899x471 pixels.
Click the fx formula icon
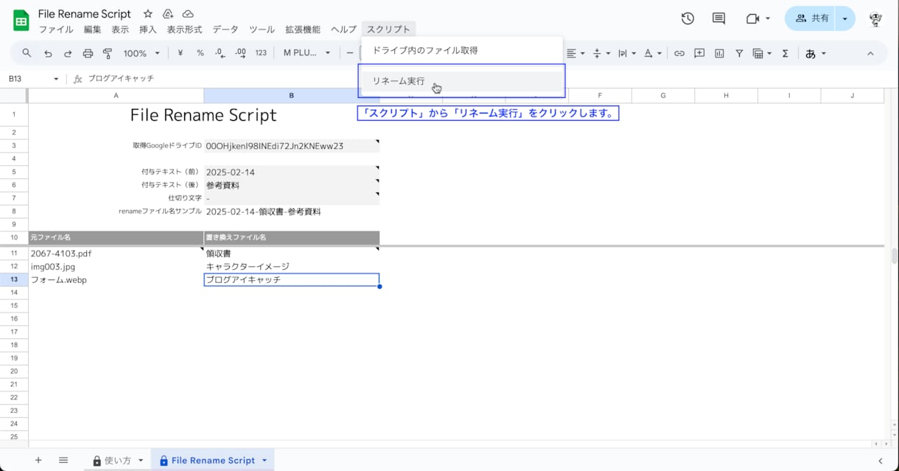pos(77,79)
